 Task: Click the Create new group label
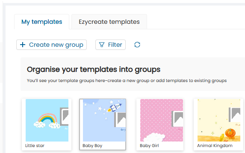point(56,45)
